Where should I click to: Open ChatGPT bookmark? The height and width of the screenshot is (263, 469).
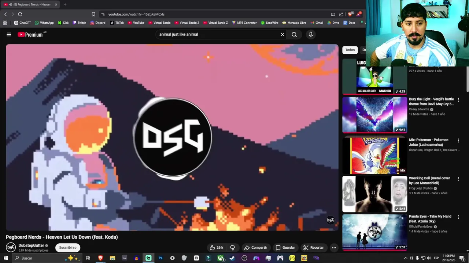[22, 23]
